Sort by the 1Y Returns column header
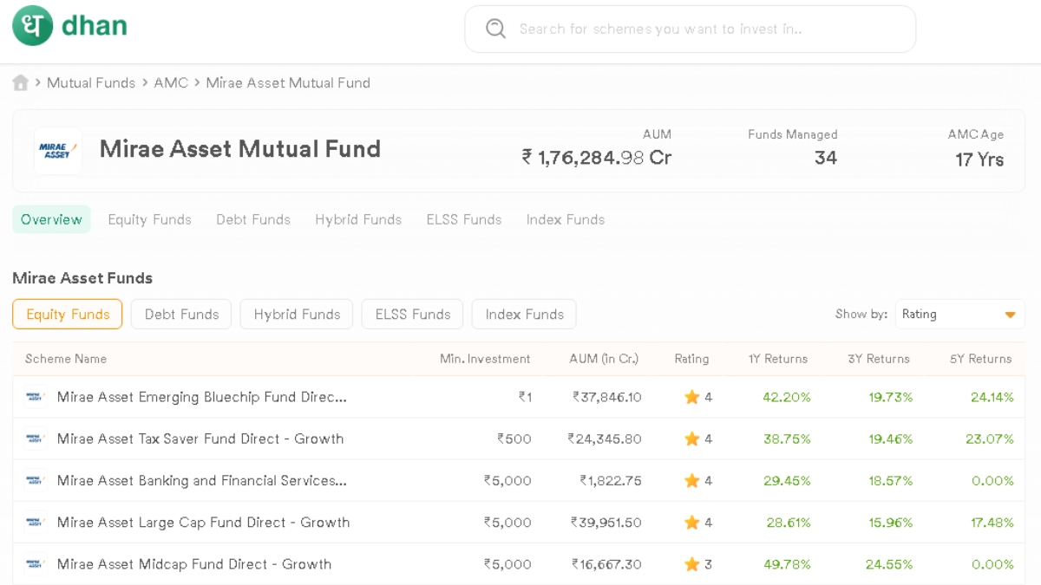 (777, 359)
